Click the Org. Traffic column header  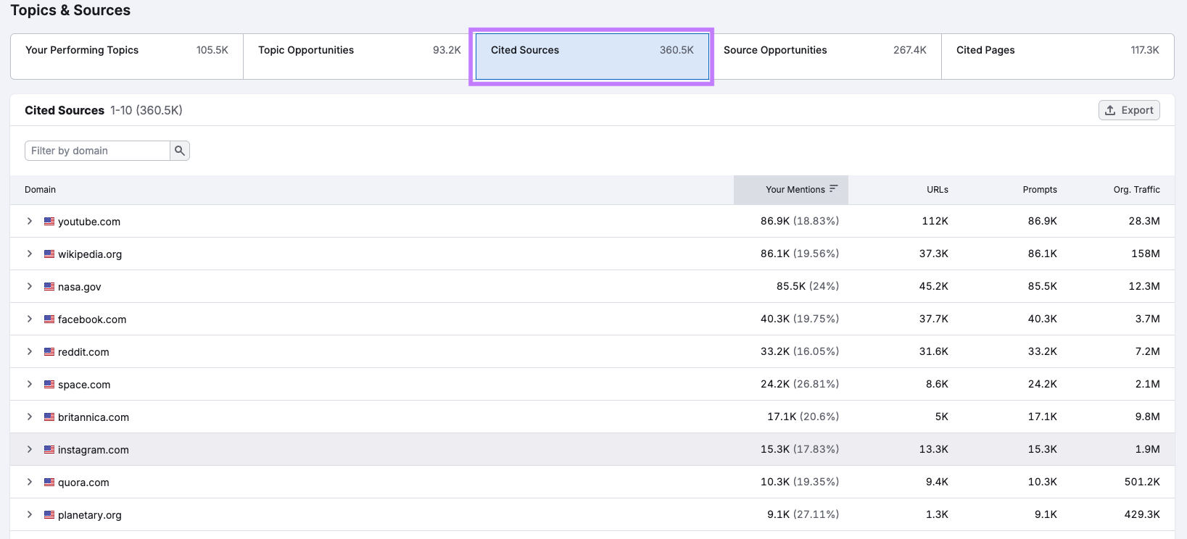coord(1136,190)
